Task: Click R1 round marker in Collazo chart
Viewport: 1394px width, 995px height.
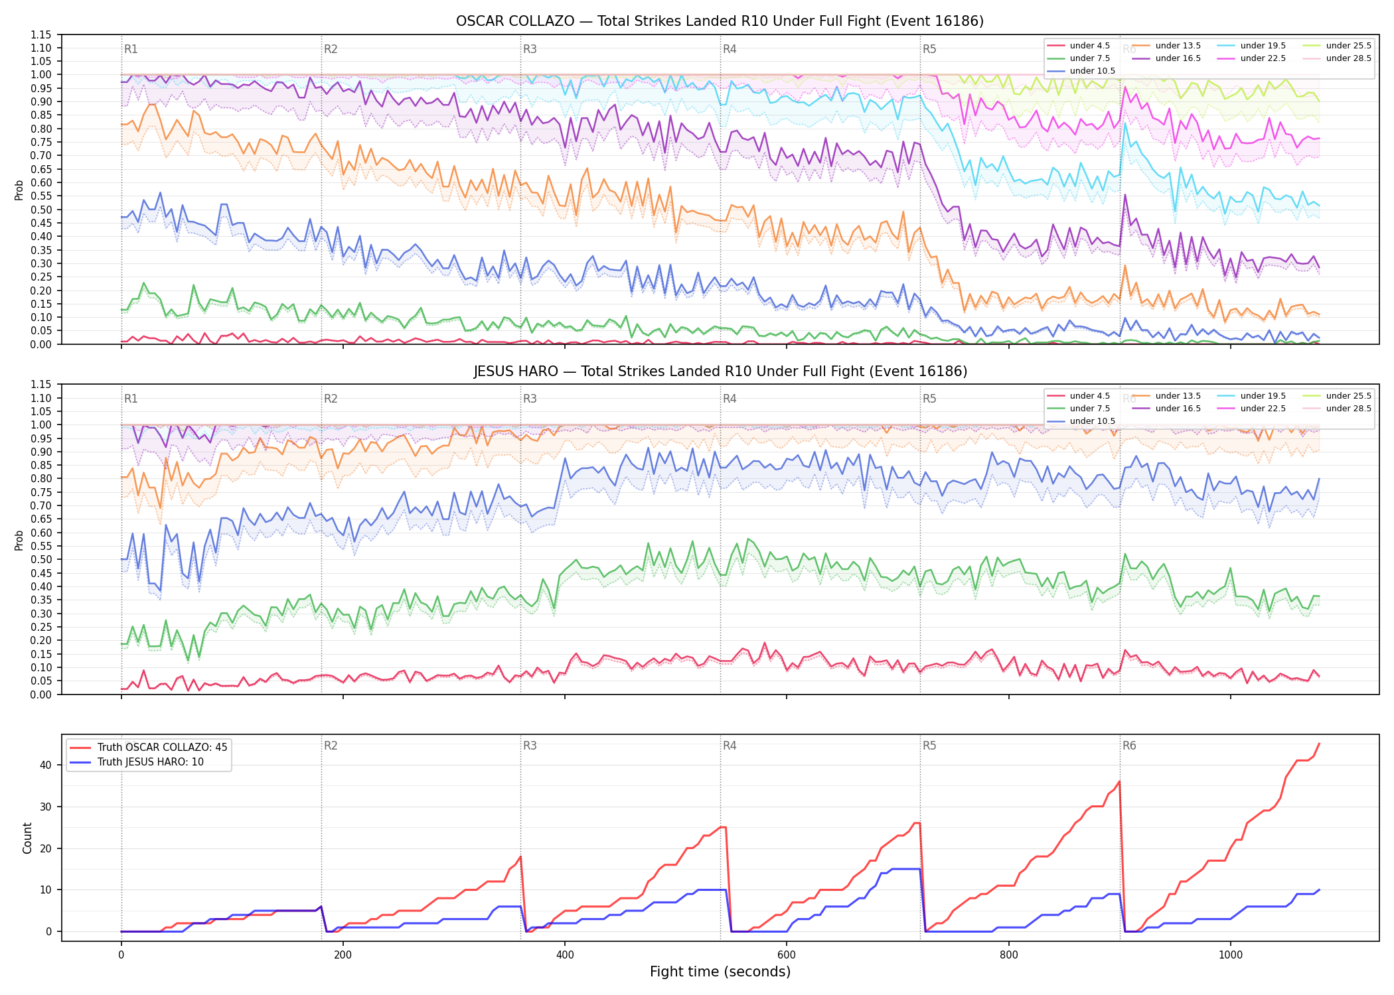Action: pos(131,49)
